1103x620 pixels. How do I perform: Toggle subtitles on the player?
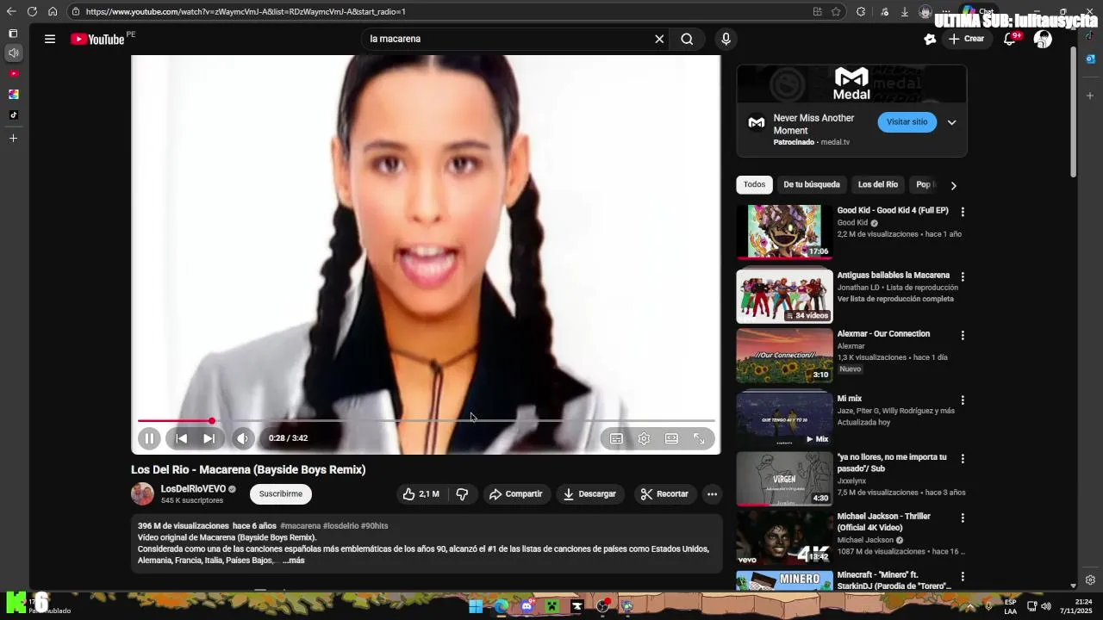coord(616,438)
